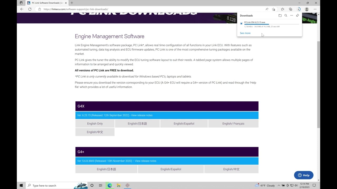Activate Read aloud in address bar
This screenshot has height=189, width=337.
tap(267, 9)
